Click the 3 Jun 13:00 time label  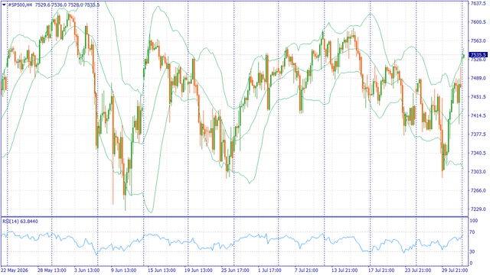click(87, 270)
